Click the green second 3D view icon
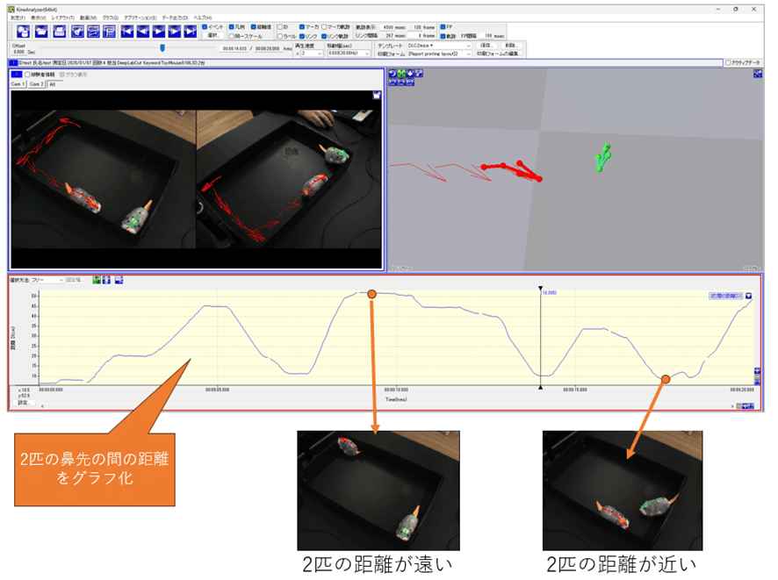This screenshot has width=778, height=580. tap(401, 74)
